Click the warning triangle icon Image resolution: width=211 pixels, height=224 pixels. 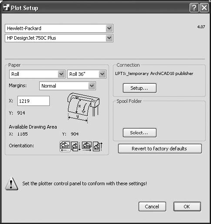(x=11, y=184)
